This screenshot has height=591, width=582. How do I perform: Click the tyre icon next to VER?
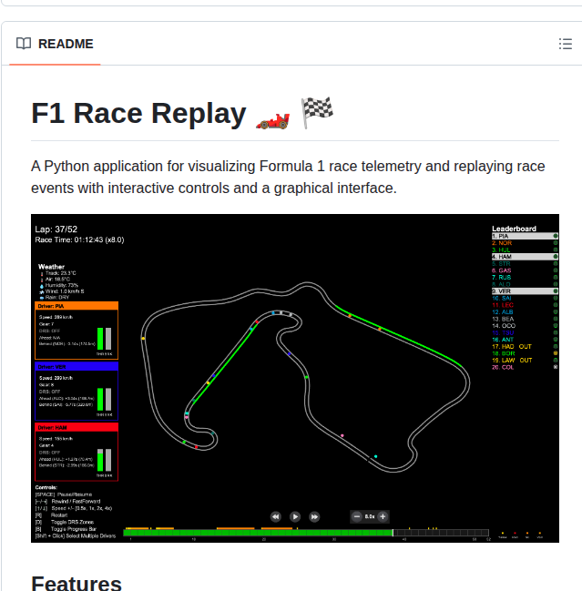pyautogui.click(x=556, y=291)
